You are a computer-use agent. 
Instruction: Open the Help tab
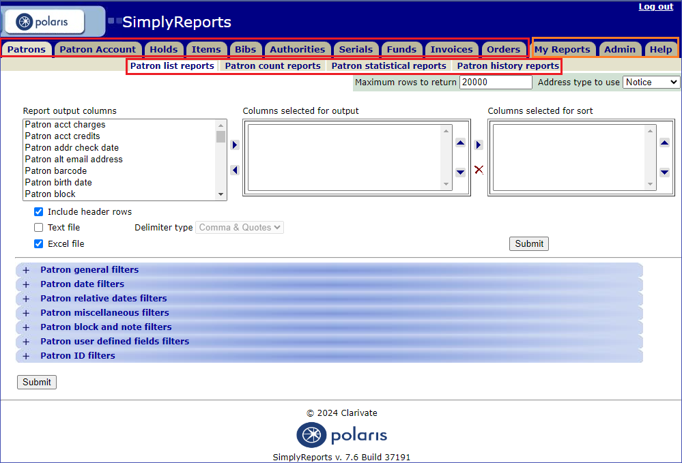tap(661, 50)
